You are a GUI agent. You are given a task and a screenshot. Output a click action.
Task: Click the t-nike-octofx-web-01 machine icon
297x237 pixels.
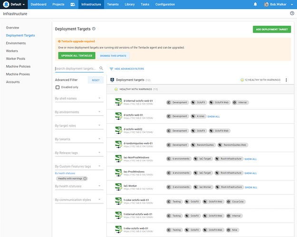coord(118,229)
